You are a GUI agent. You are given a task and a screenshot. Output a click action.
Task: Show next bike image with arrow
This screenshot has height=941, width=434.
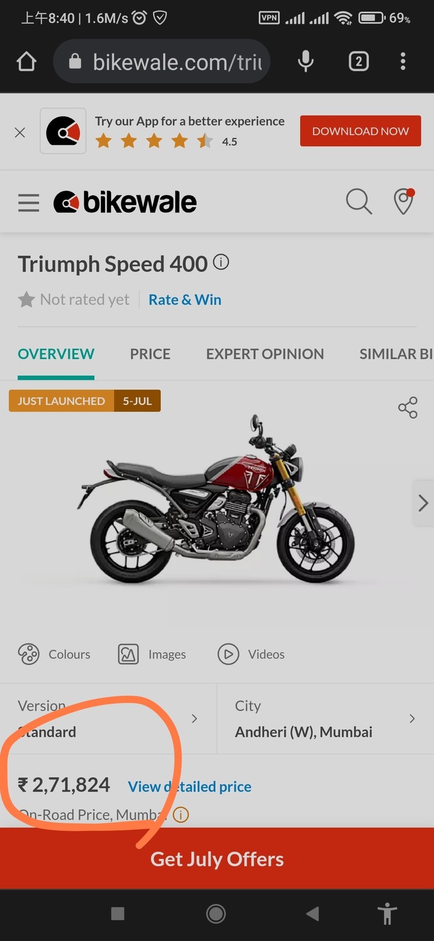point(423,503)
